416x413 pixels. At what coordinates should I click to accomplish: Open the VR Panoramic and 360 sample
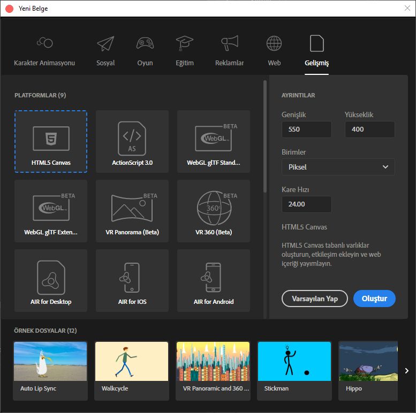coord(213,371)
